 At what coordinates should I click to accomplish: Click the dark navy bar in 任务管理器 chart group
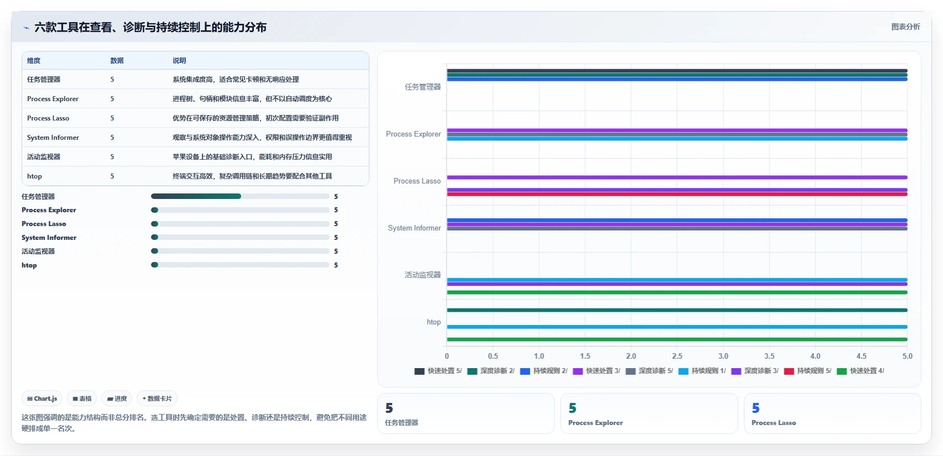click(x=677, y=71)
